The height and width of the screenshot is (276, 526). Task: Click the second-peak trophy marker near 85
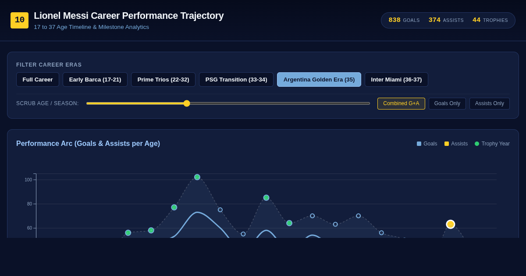point(266,198)
